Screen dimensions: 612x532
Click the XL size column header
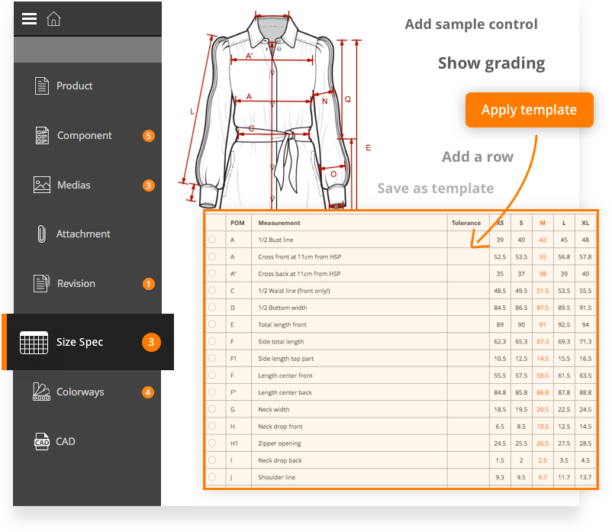(585, 223)
